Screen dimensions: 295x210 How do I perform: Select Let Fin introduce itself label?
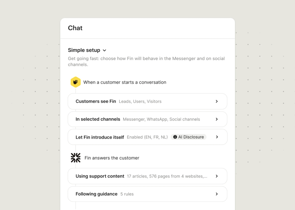100,137
